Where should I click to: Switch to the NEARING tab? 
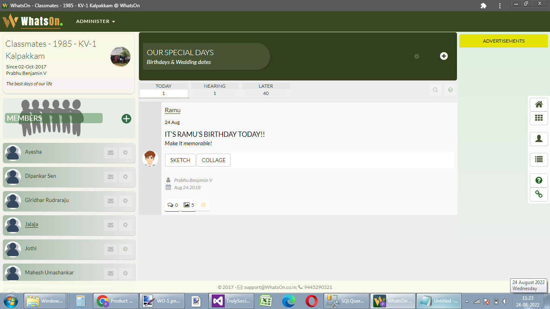click(x=215, y=90)
